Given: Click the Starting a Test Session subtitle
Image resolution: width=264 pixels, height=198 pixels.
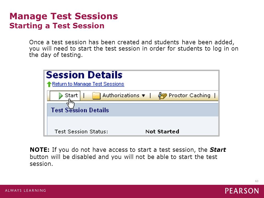Looking at the screenshot, I should 57,26.
